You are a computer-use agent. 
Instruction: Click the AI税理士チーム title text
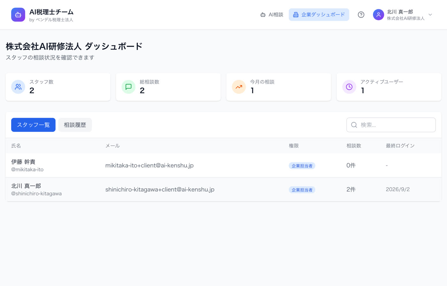pos(51,12)
